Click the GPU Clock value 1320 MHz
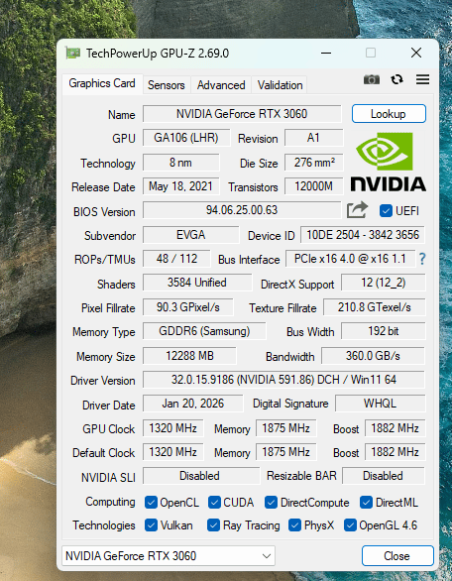Image resolution: width=452 pixels, height=581 pixels. 172,428
